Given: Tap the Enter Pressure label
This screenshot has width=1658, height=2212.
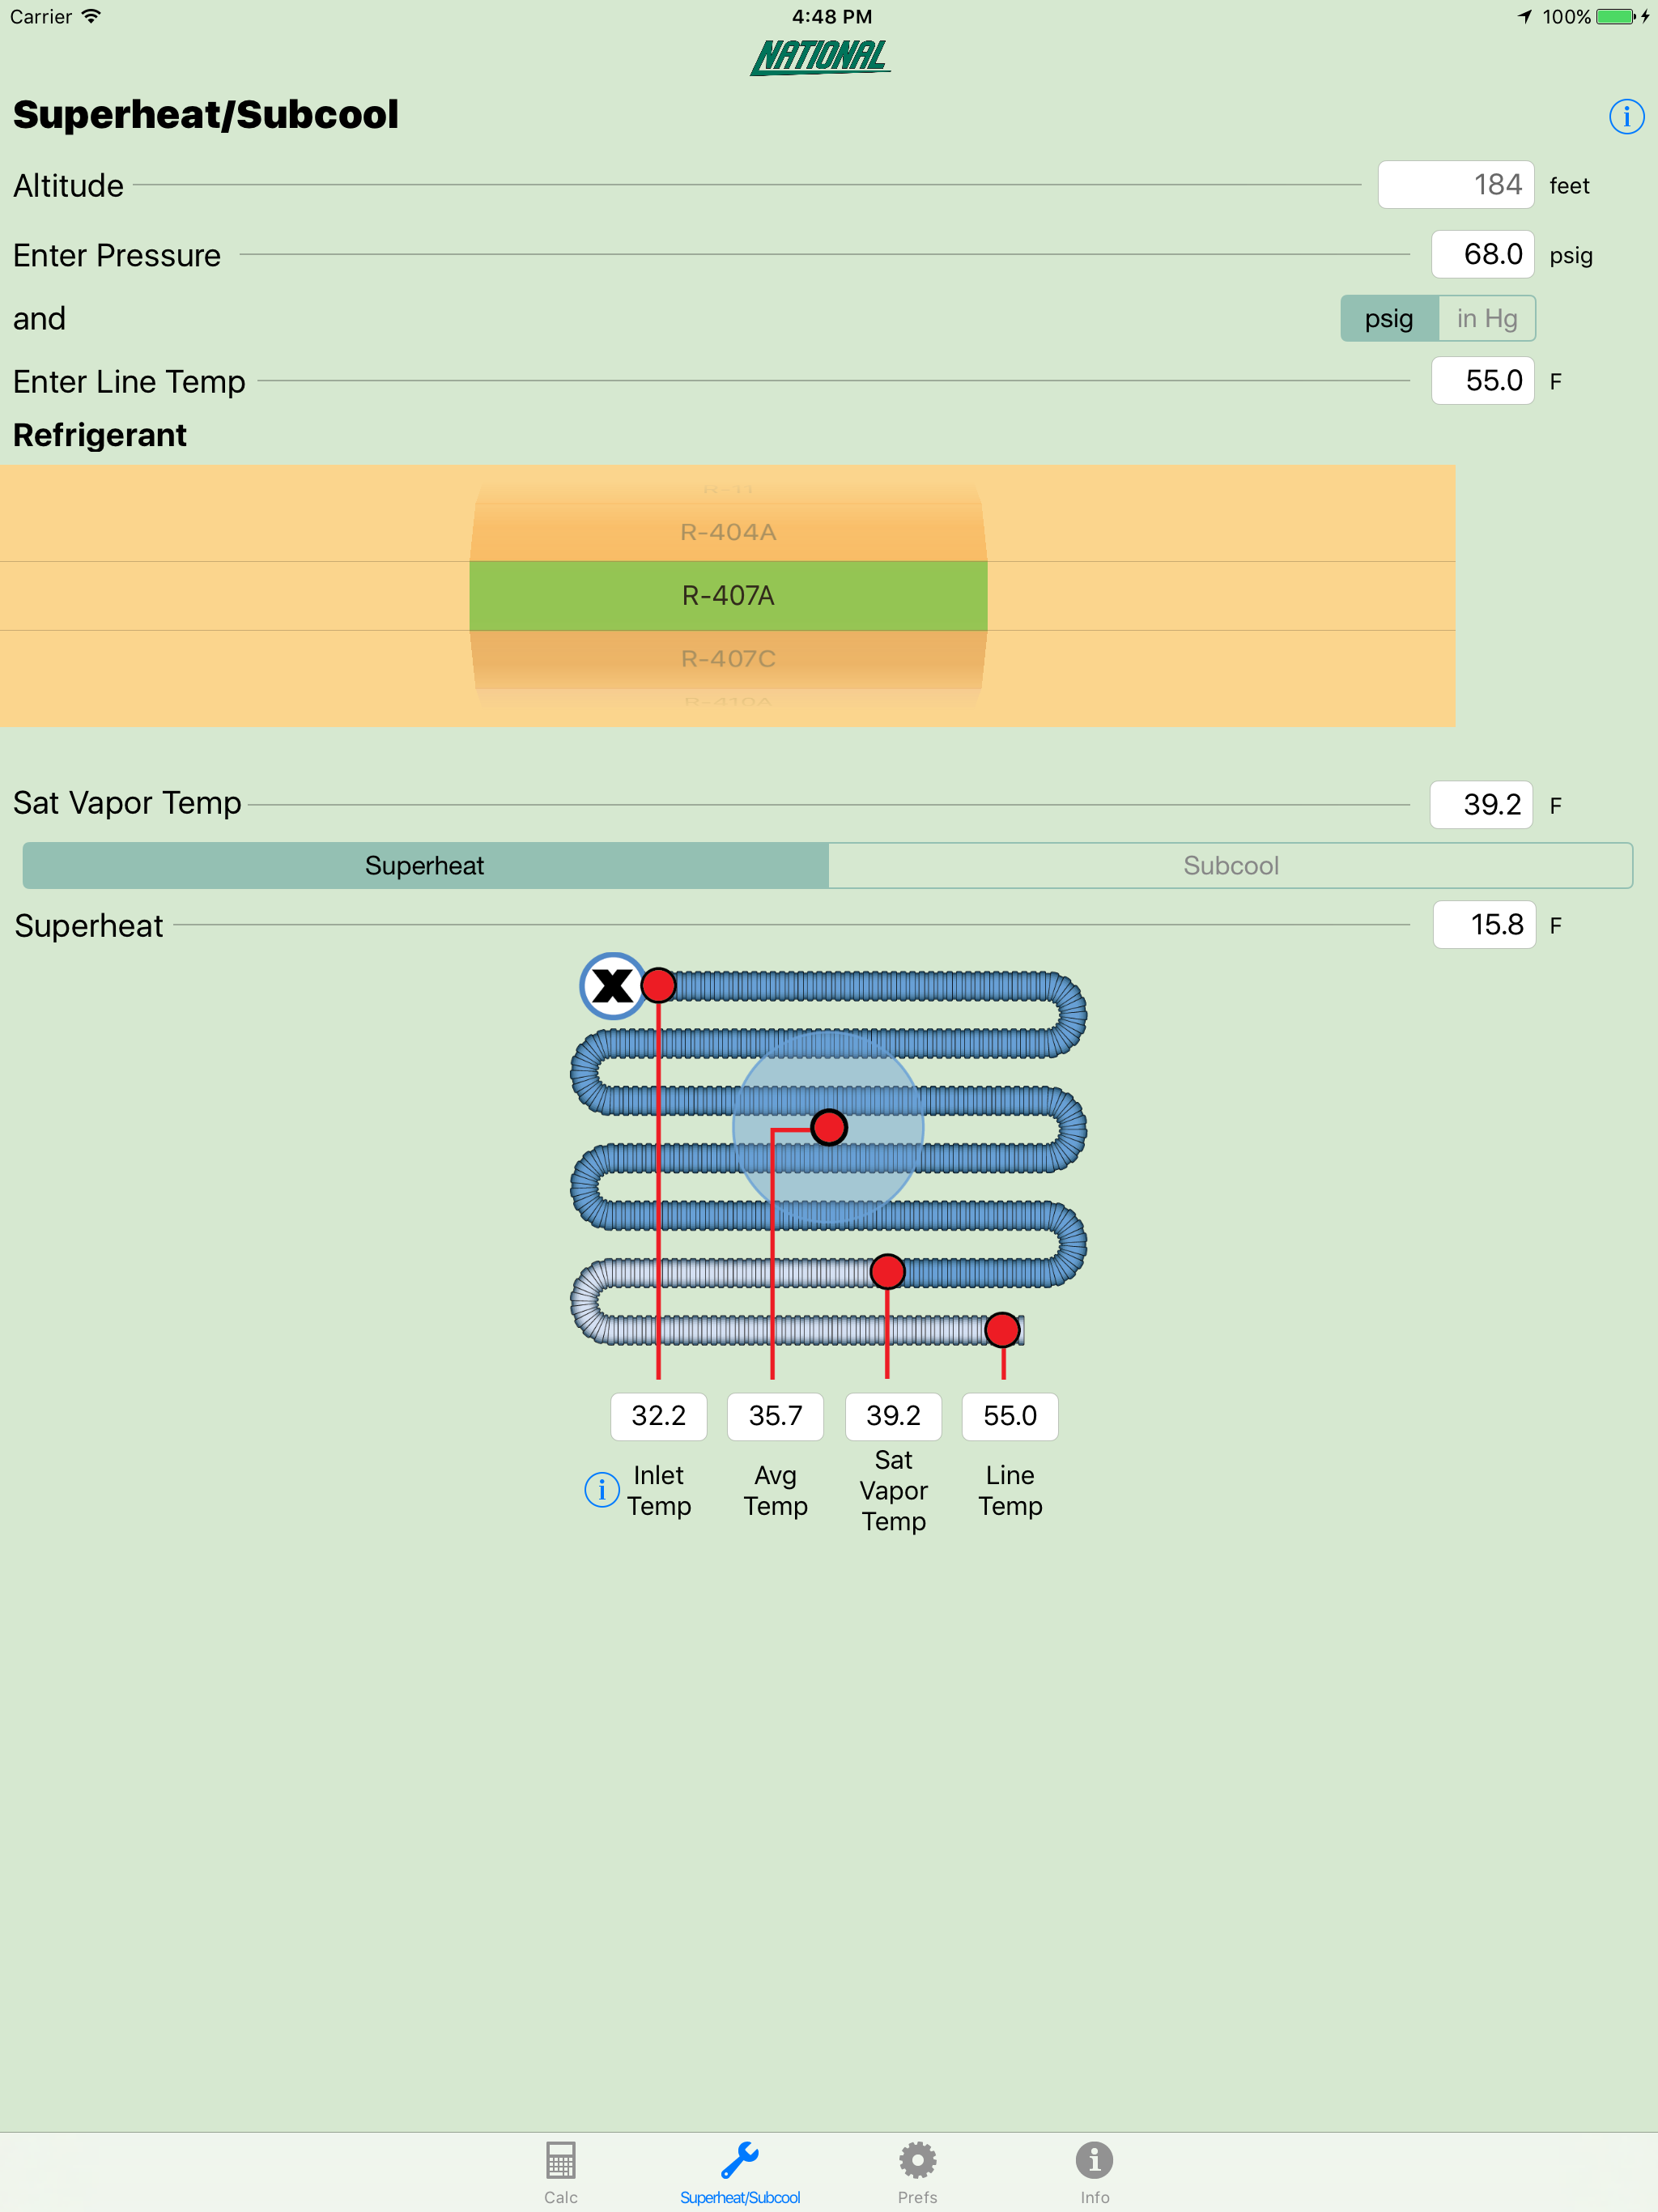Looking at the screenshot, I should point(117,255).
